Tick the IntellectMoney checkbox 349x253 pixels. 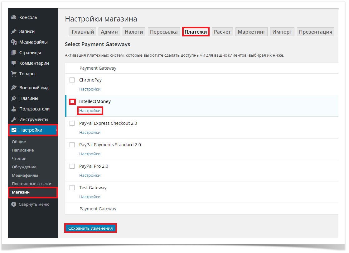tap(72, 102)
